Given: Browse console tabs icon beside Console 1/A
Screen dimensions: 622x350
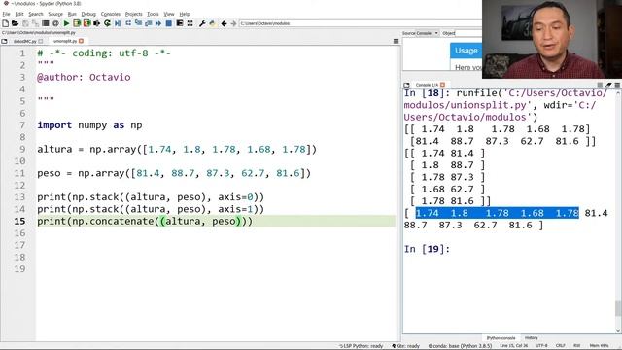Looking at the screenshot, I should pos(406,85).
